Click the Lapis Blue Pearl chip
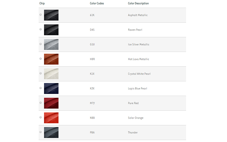The width and height of the screenshot is (227, 142). [x=51, y=89]
